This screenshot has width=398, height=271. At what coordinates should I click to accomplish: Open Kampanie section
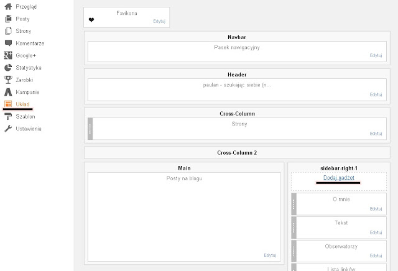click(x=27, y=92)
